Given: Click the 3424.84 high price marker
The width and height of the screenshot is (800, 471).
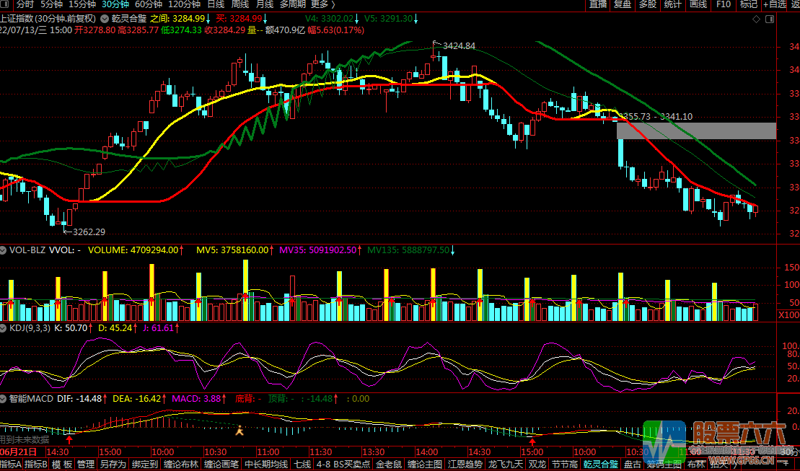Looking at the screenshot, I should [x=459, y=45].
